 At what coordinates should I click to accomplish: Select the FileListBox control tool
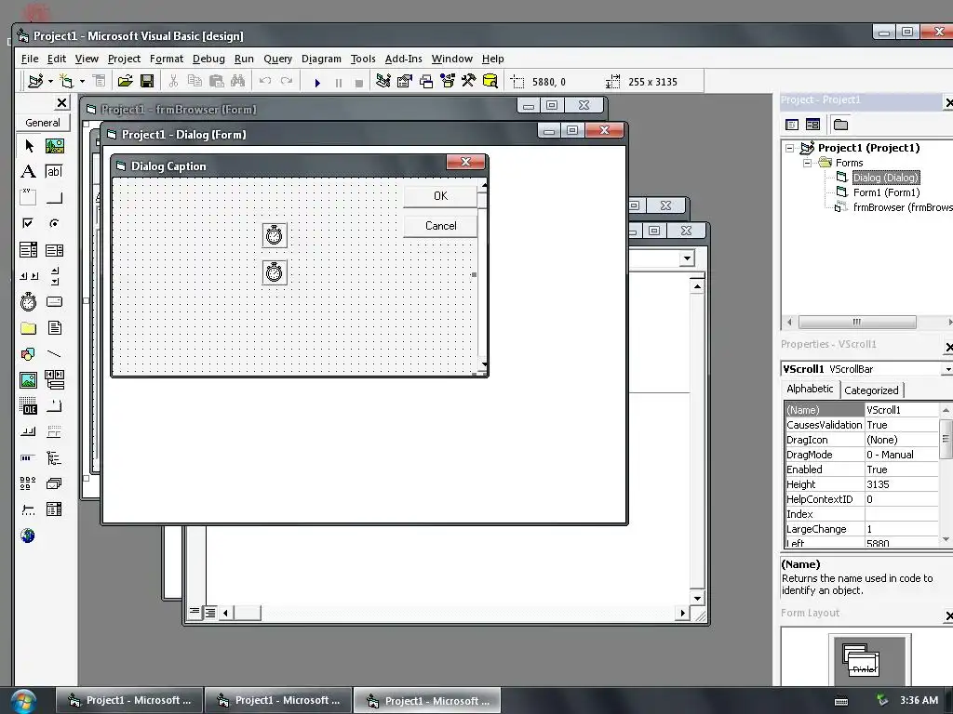(x=55, y=328)
